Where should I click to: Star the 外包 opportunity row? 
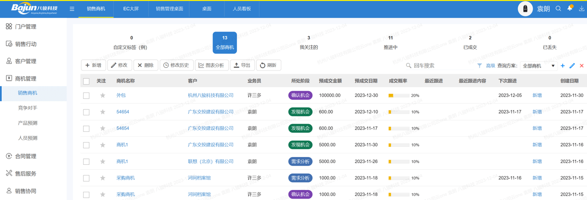tap(103, 96)
